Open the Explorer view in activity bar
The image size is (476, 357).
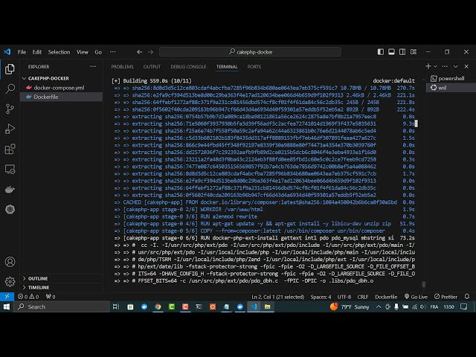pos(10,69)
